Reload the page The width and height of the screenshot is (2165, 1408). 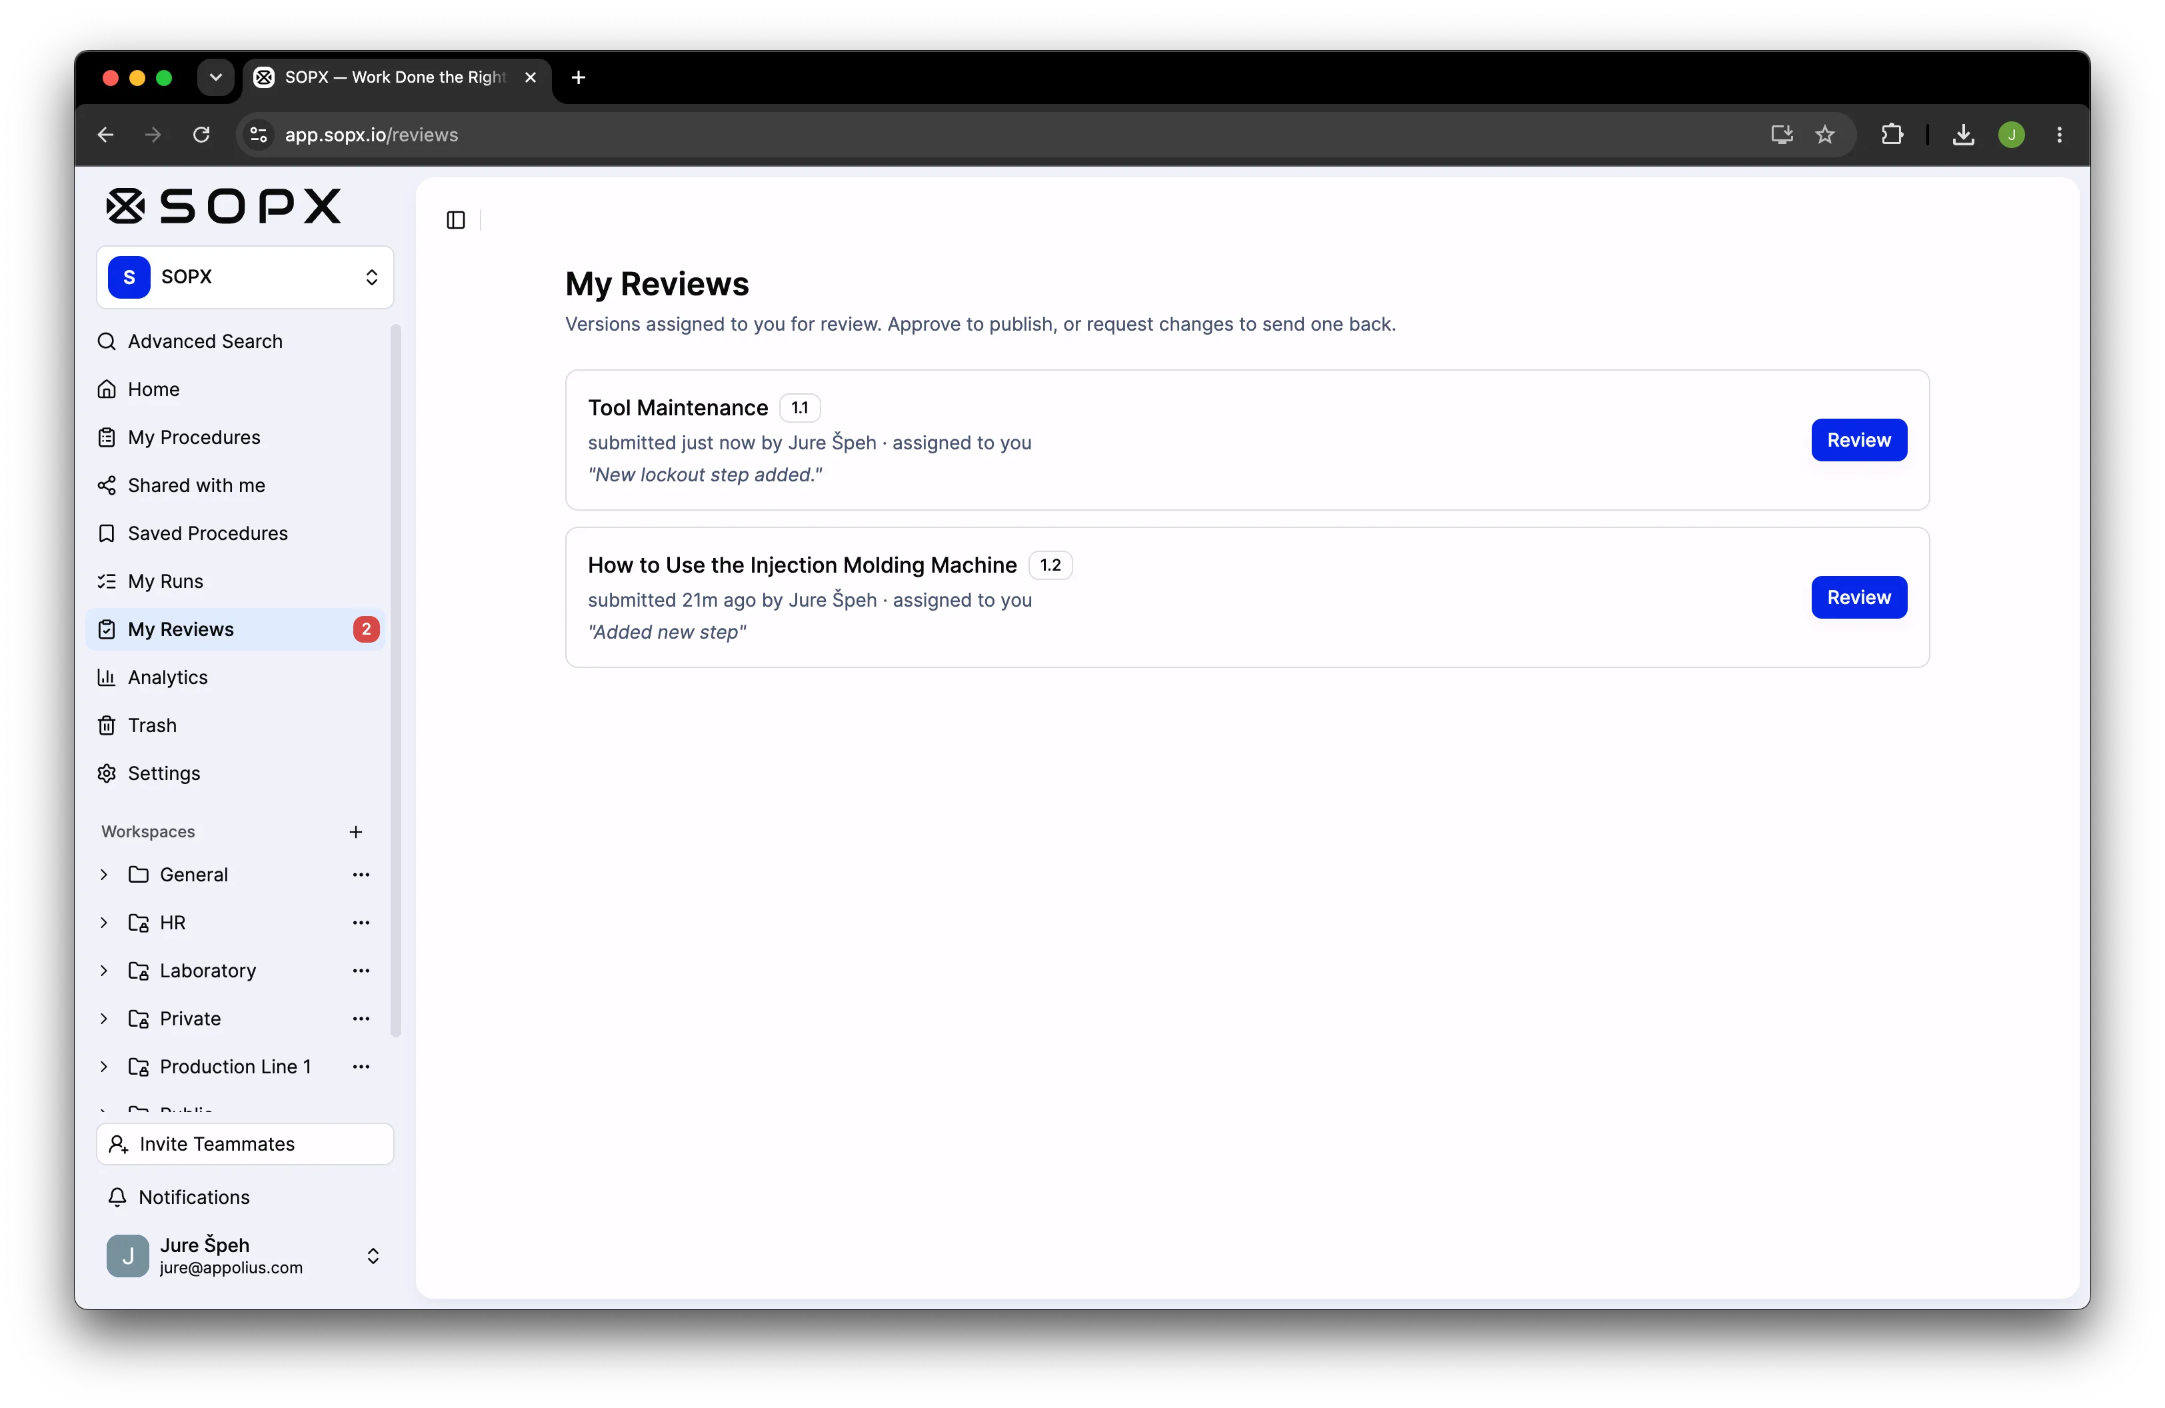pos(201,135)
